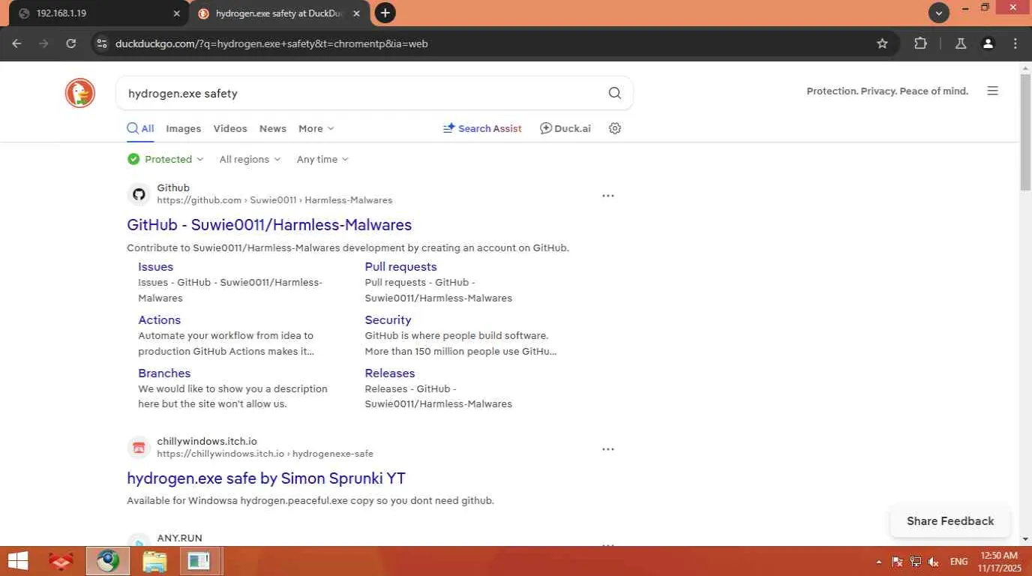Expand the Protected safe search dropdown
The image size is (1032, 576).
click(166, 159)
